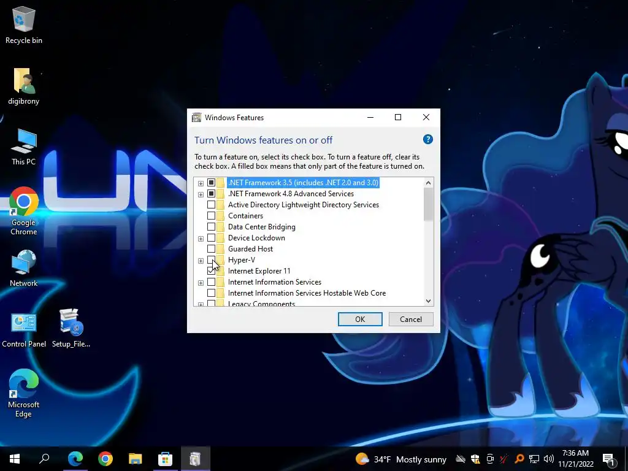The height and width of the screenshot is (471, 628).
Task: Click the orange magnifier tray icon
Action: point(519,459)
